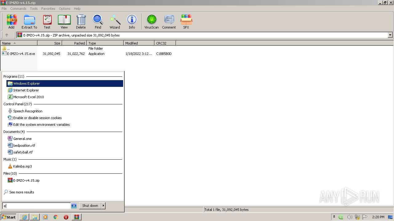This screenshot has width=394, height=221.
Task: Open the Comment toolbar icon
Action: pos(169,22)
